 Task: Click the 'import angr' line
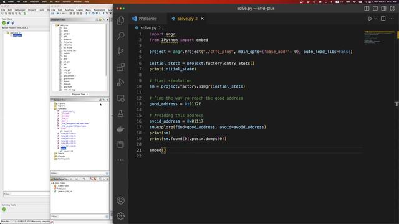(x=162, y=34)
